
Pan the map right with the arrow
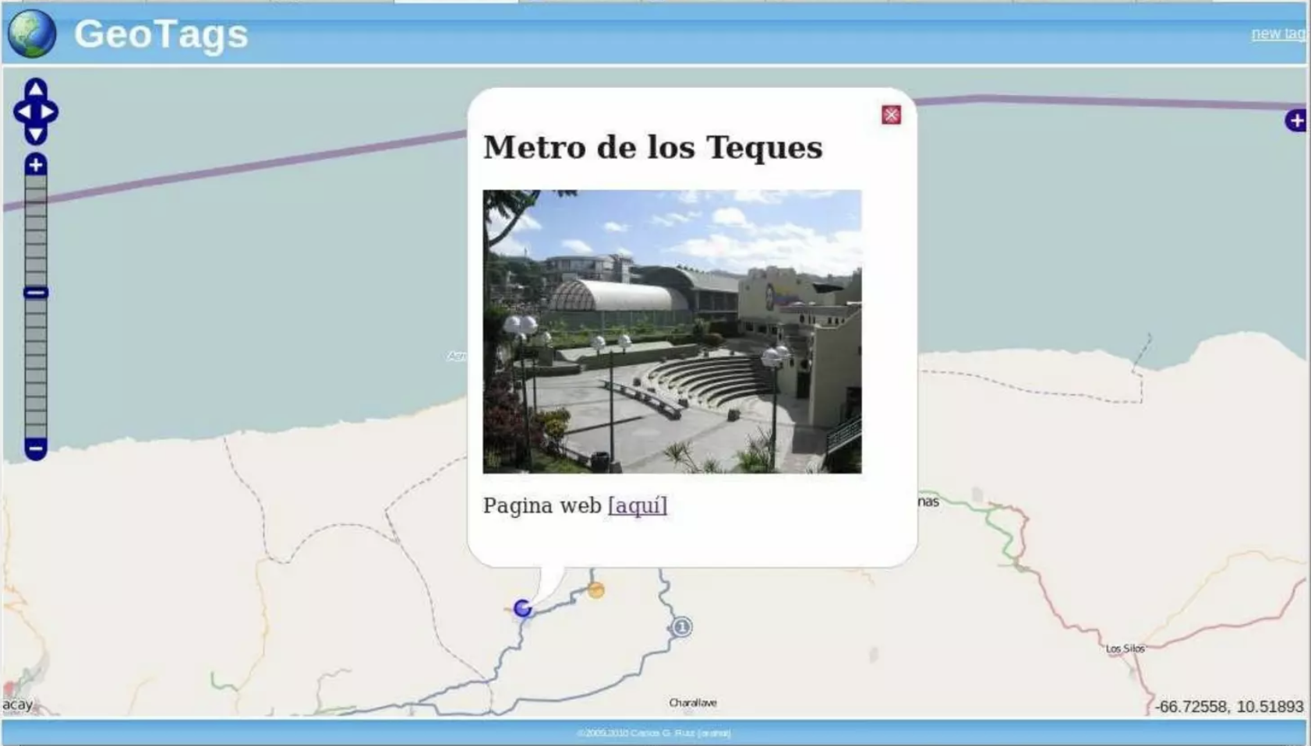[48, 112]
